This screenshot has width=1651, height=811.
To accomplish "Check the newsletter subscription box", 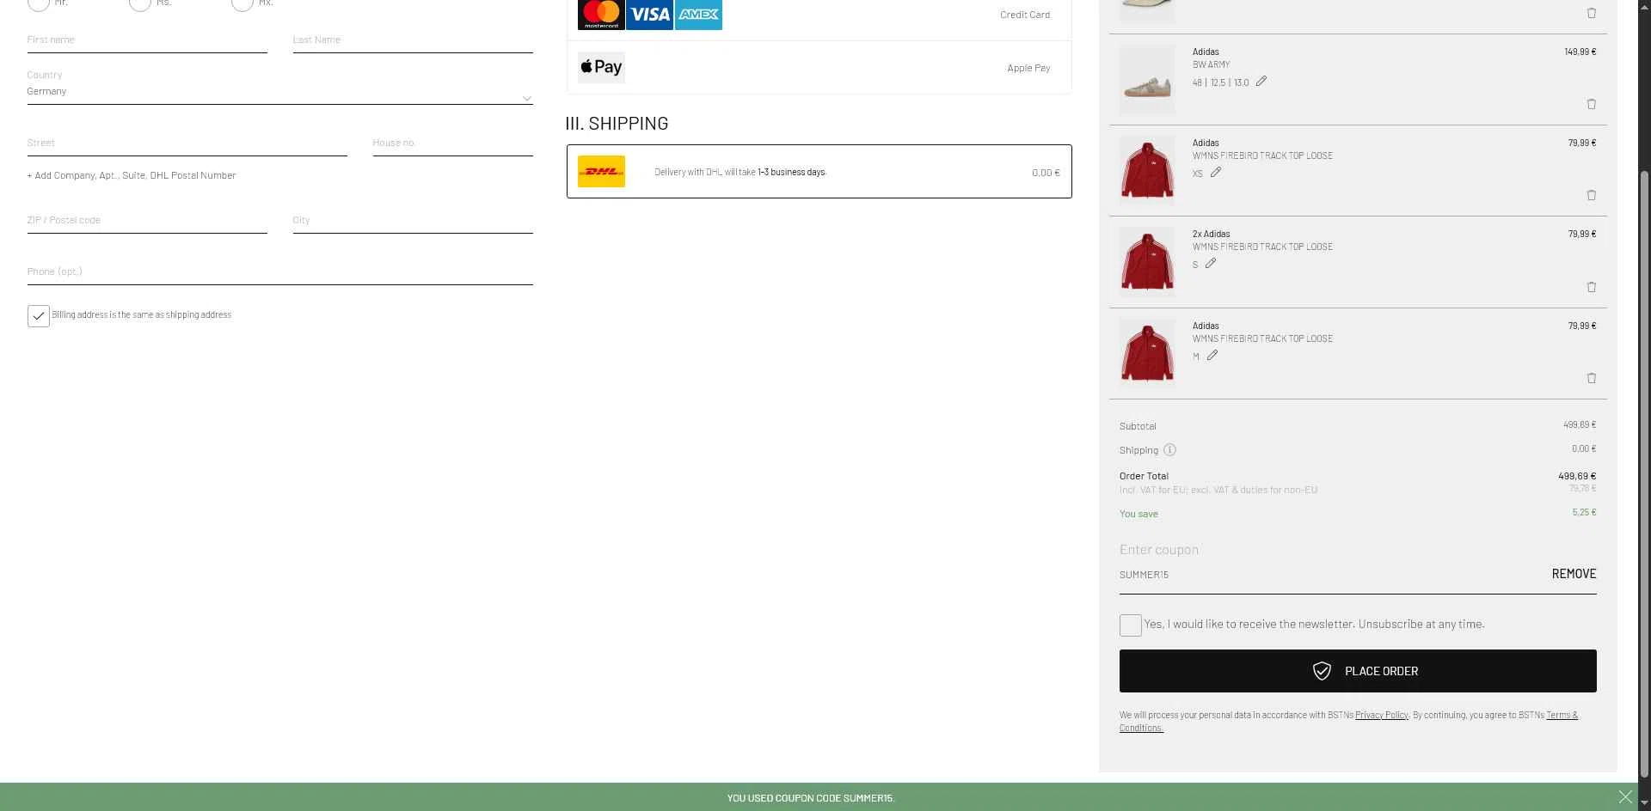I will coord(1131,625).
